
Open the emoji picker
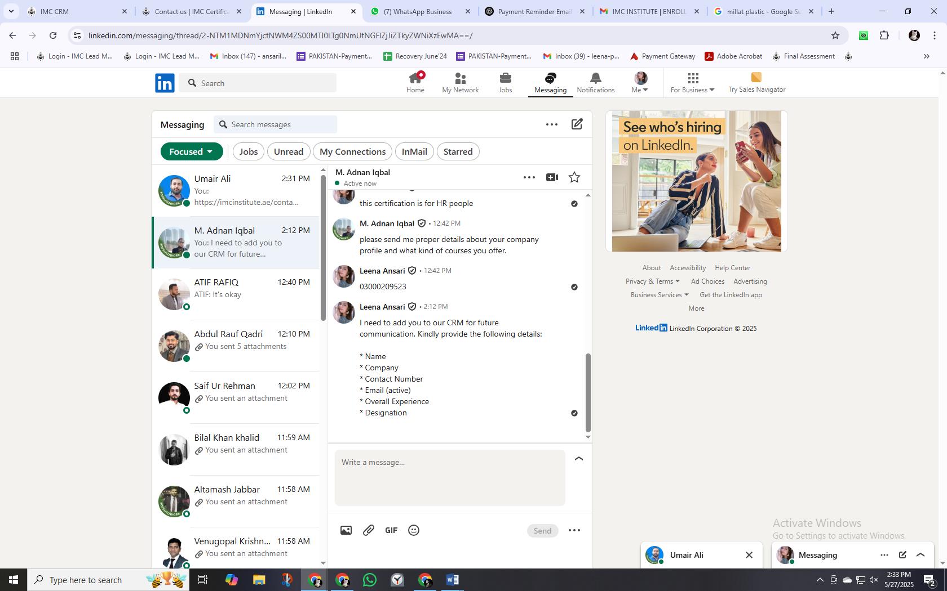[x=414, y=530]
